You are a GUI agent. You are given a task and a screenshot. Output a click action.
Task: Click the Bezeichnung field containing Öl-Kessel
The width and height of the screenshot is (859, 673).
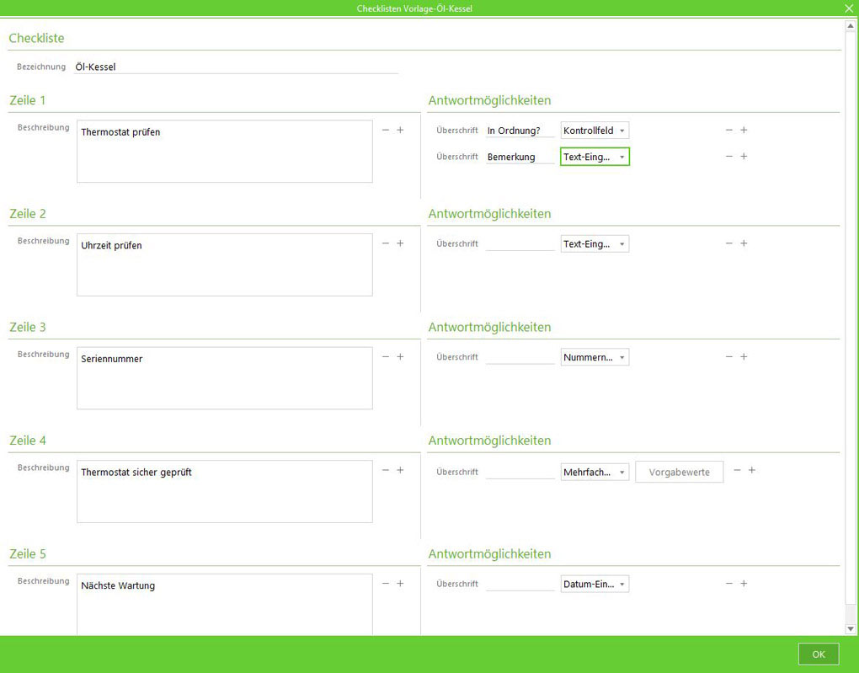236,67
